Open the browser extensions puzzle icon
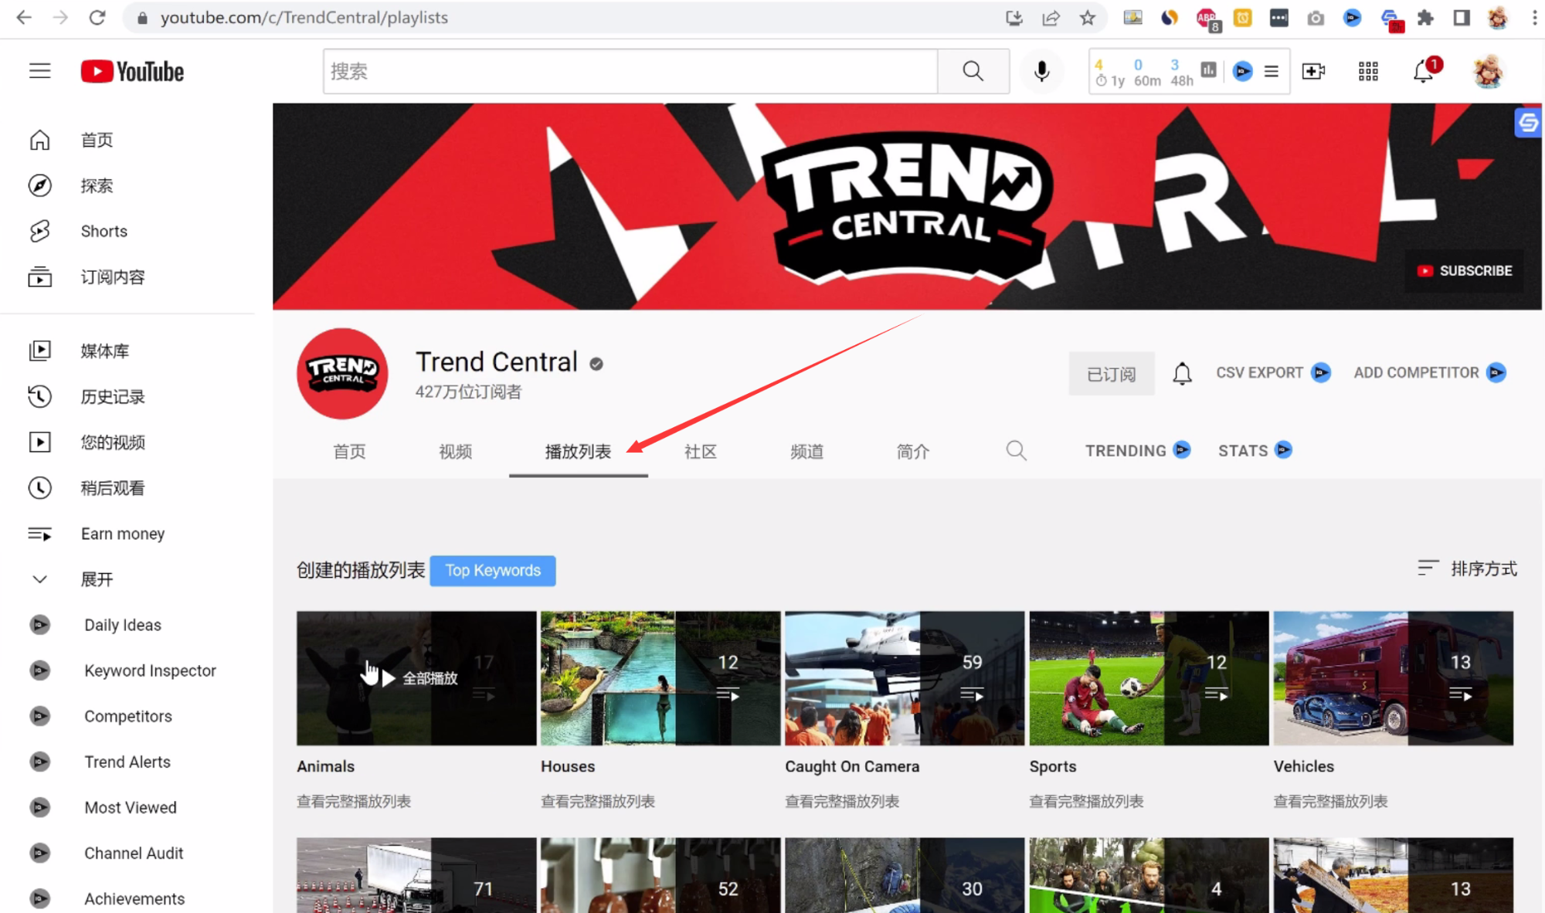This screenshot has width=1545, height=913. coord(1425,18)
